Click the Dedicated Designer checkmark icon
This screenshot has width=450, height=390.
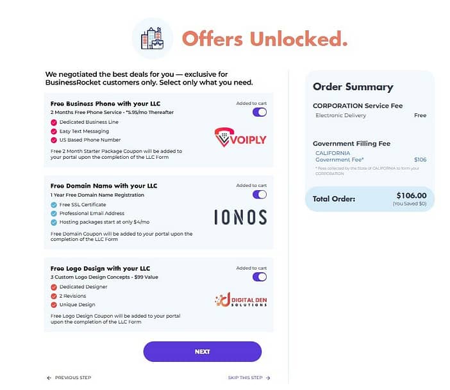tap(54, 287)
